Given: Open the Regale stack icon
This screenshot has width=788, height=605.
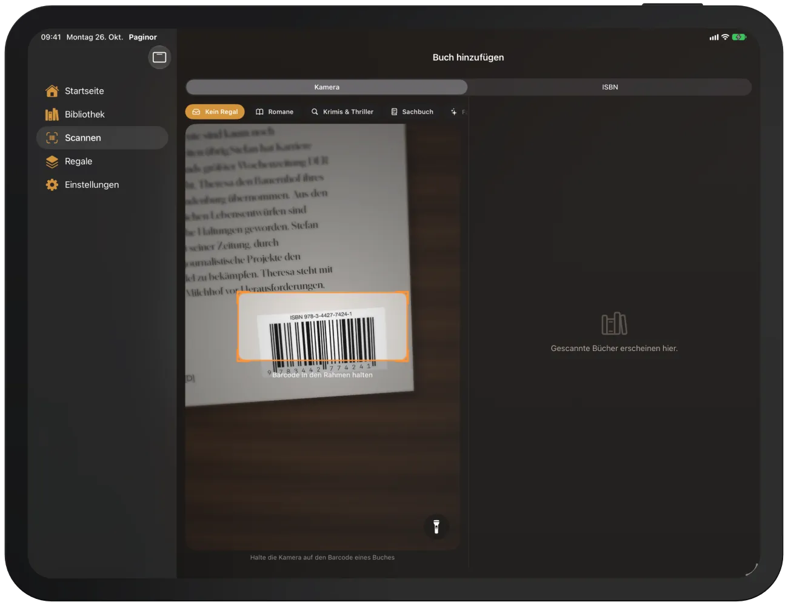Looking at the screenshot, I should pyautogui.click(x=52, y=161).
